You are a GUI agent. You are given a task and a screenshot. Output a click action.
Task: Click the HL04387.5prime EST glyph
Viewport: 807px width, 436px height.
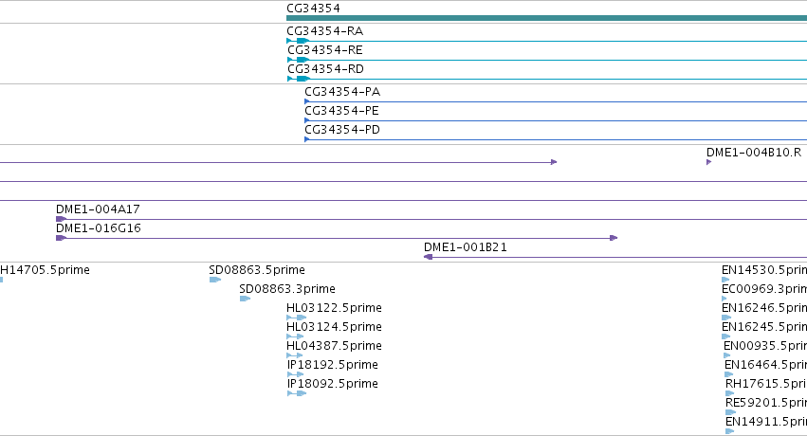295,356
